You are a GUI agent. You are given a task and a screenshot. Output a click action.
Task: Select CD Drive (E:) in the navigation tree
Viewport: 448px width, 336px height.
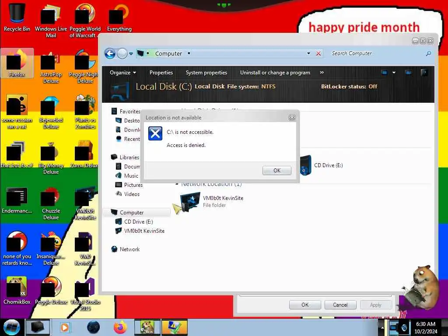pyautogui.click(x=134, y=222)
